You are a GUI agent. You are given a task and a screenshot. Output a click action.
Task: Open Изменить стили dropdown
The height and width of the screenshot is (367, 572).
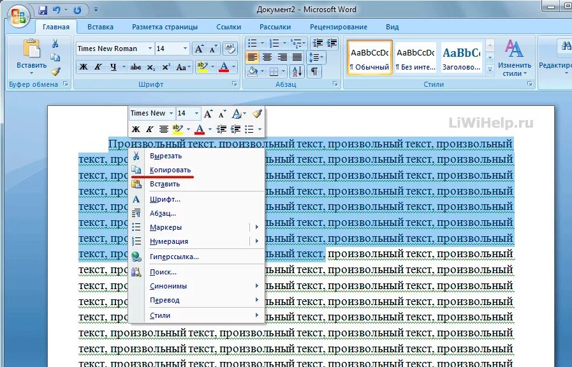(515, 59)
